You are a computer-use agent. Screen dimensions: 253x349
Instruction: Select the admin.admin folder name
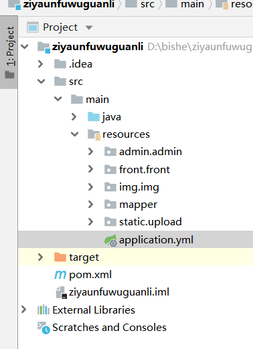[151, 152]
